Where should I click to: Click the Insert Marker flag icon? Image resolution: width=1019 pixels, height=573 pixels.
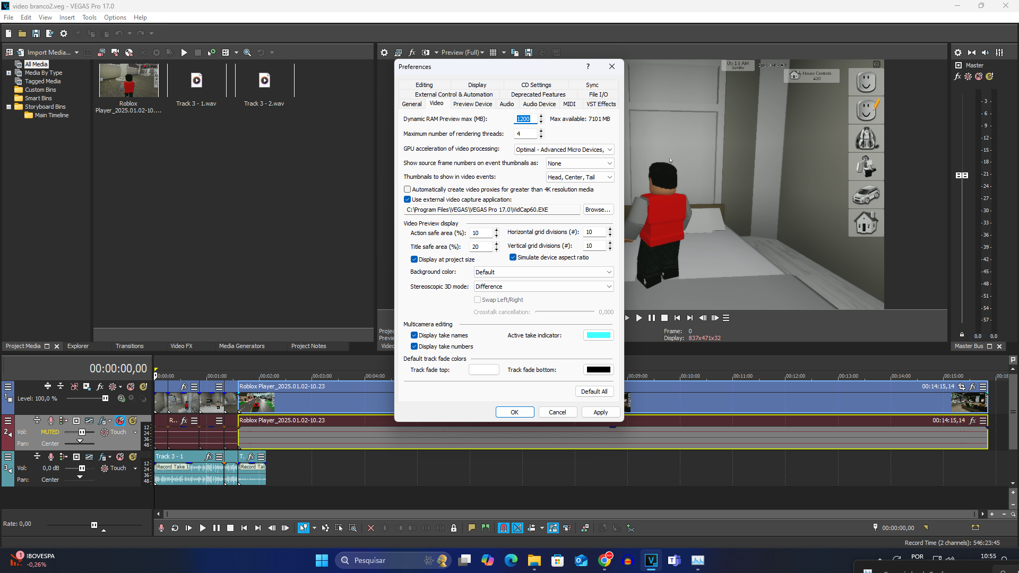point(472,528)
